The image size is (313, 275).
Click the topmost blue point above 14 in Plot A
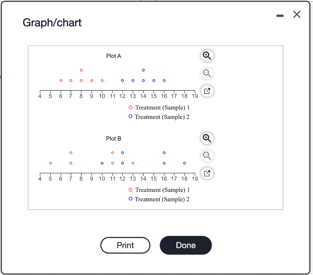coord(143,70)
